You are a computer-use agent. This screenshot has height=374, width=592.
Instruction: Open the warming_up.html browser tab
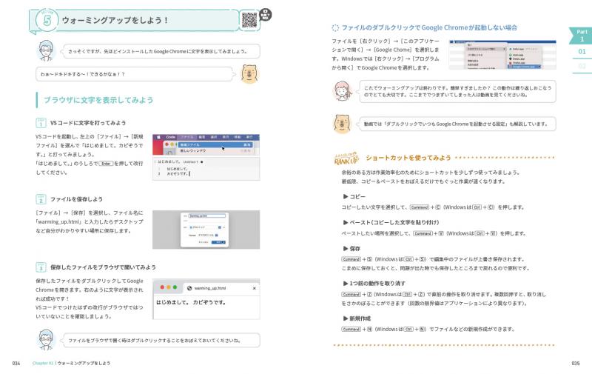220,287
